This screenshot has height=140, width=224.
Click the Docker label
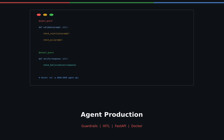click(137, 126)
